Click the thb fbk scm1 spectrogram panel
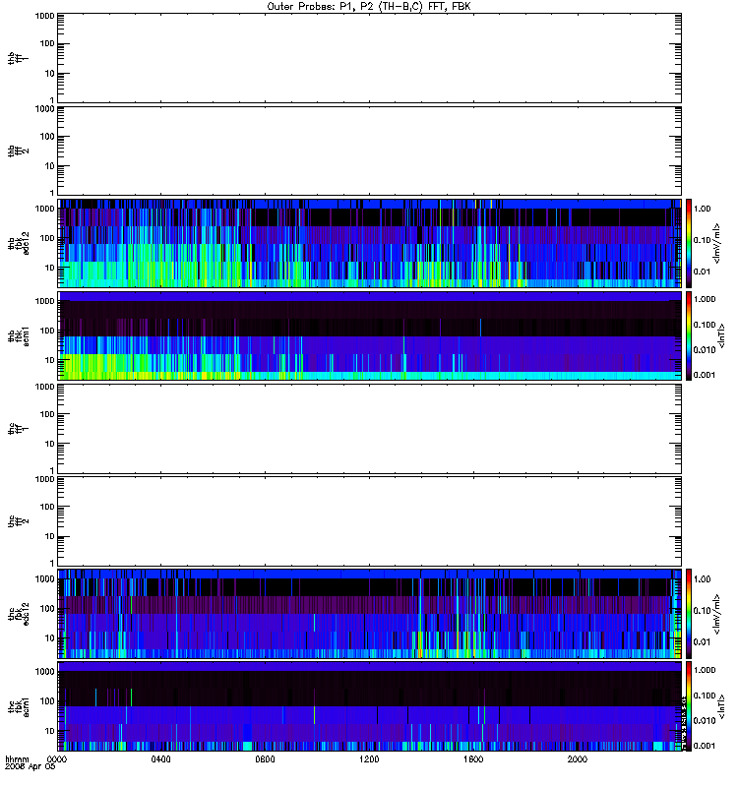The image size is (738, 787). click(370, 335)
